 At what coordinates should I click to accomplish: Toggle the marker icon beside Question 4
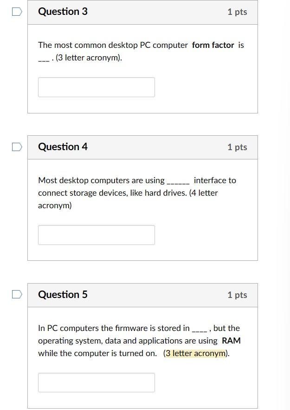pos(16,147)
